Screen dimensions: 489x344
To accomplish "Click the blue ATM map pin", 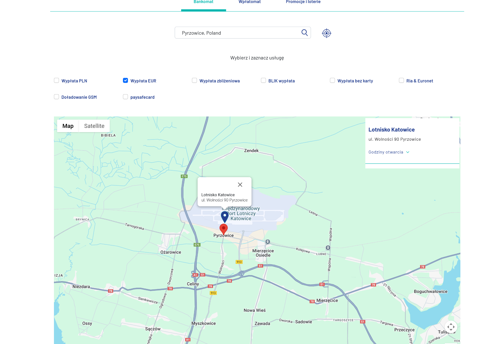I will pos(225,216).
